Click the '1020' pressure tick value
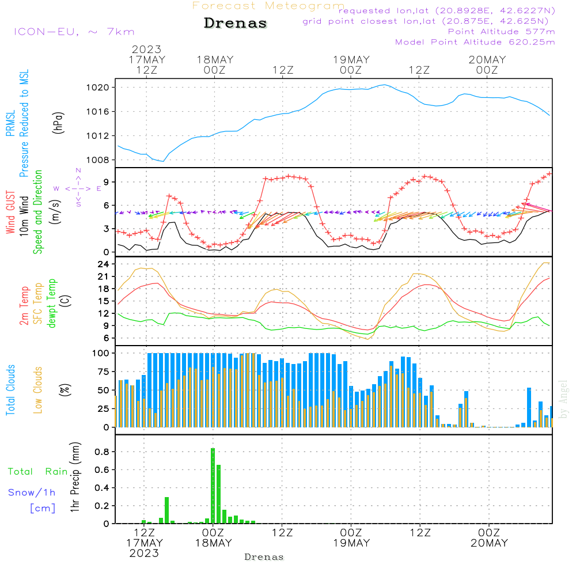This screenshot has width=576, height=576. tap(98, 88)
